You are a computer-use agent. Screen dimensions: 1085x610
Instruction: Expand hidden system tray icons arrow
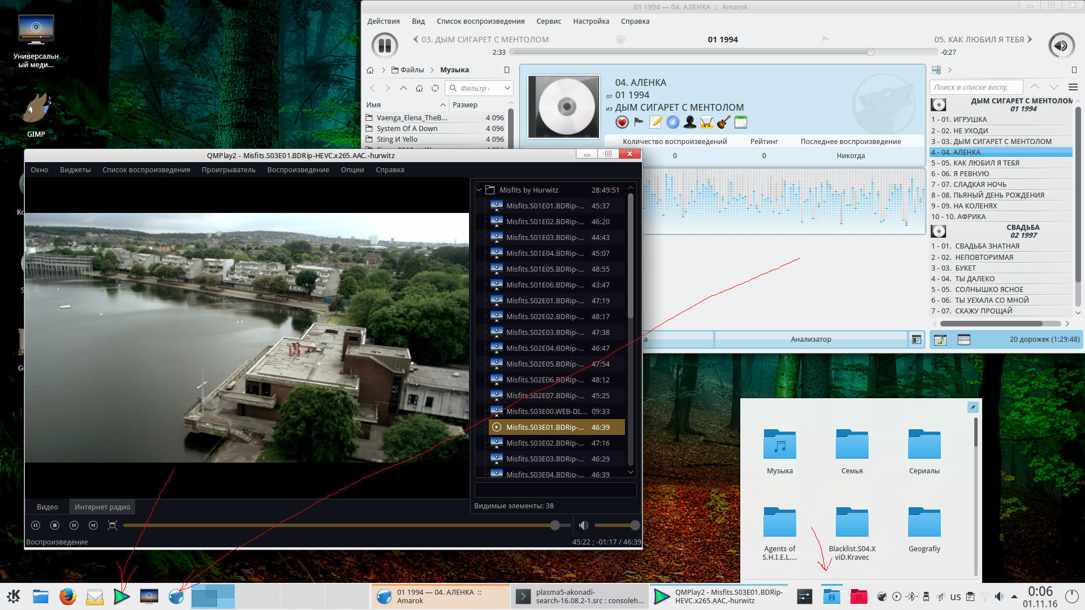pyautogui.click(x=1014, y=596)
